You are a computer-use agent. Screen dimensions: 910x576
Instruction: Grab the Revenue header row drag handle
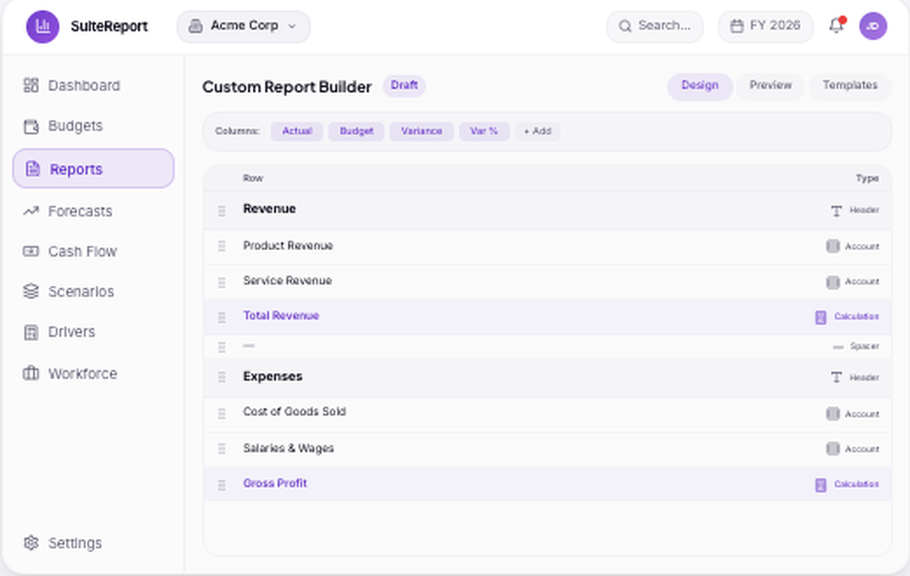222,211
